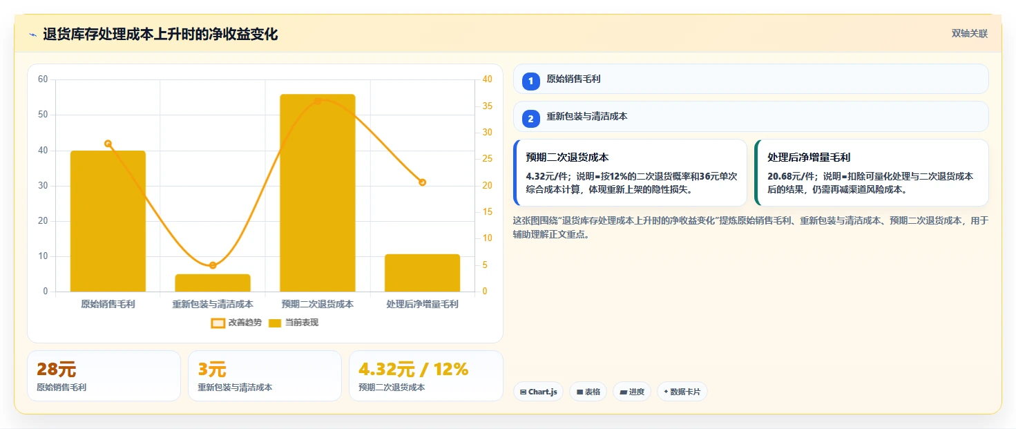
Task: Click the 3元 stat card
Action: click(265, 376)
